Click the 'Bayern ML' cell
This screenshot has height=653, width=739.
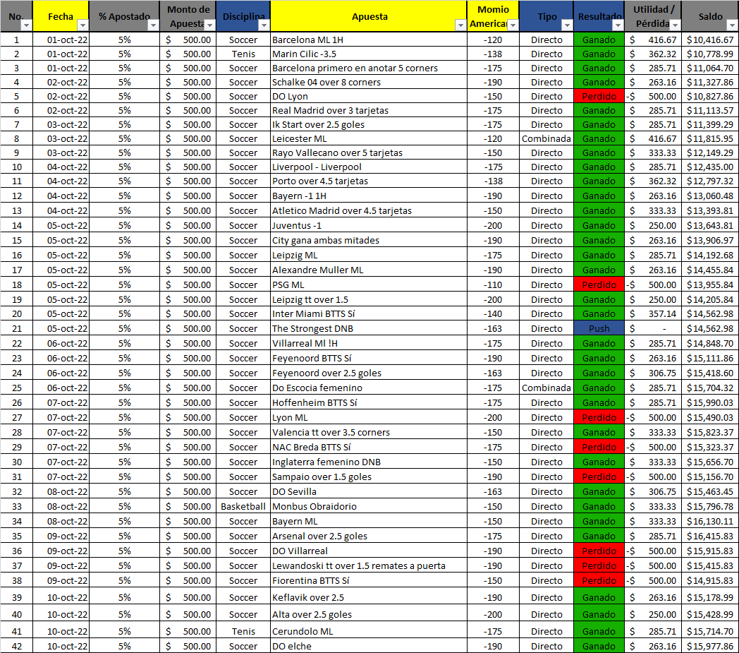point(369,522)
